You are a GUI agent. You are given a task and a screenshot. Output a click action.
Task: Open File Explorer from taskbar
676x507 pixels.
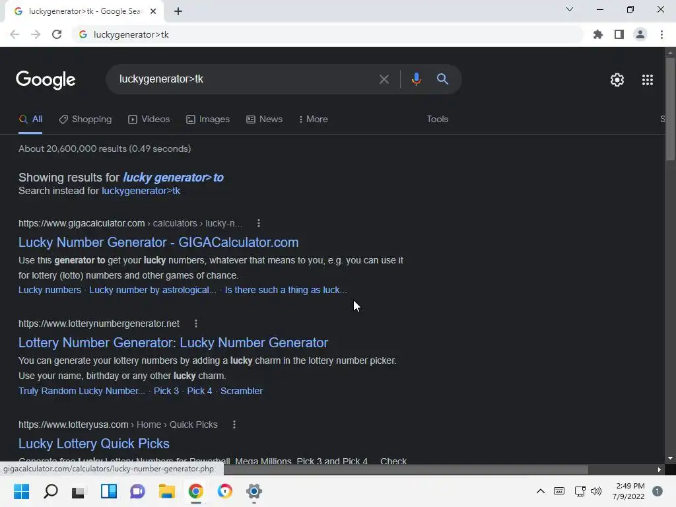click(x=167, y=491)
